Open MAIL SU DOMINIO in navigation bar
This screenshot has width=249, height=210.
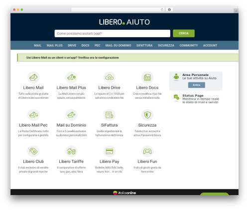[118, 45]
